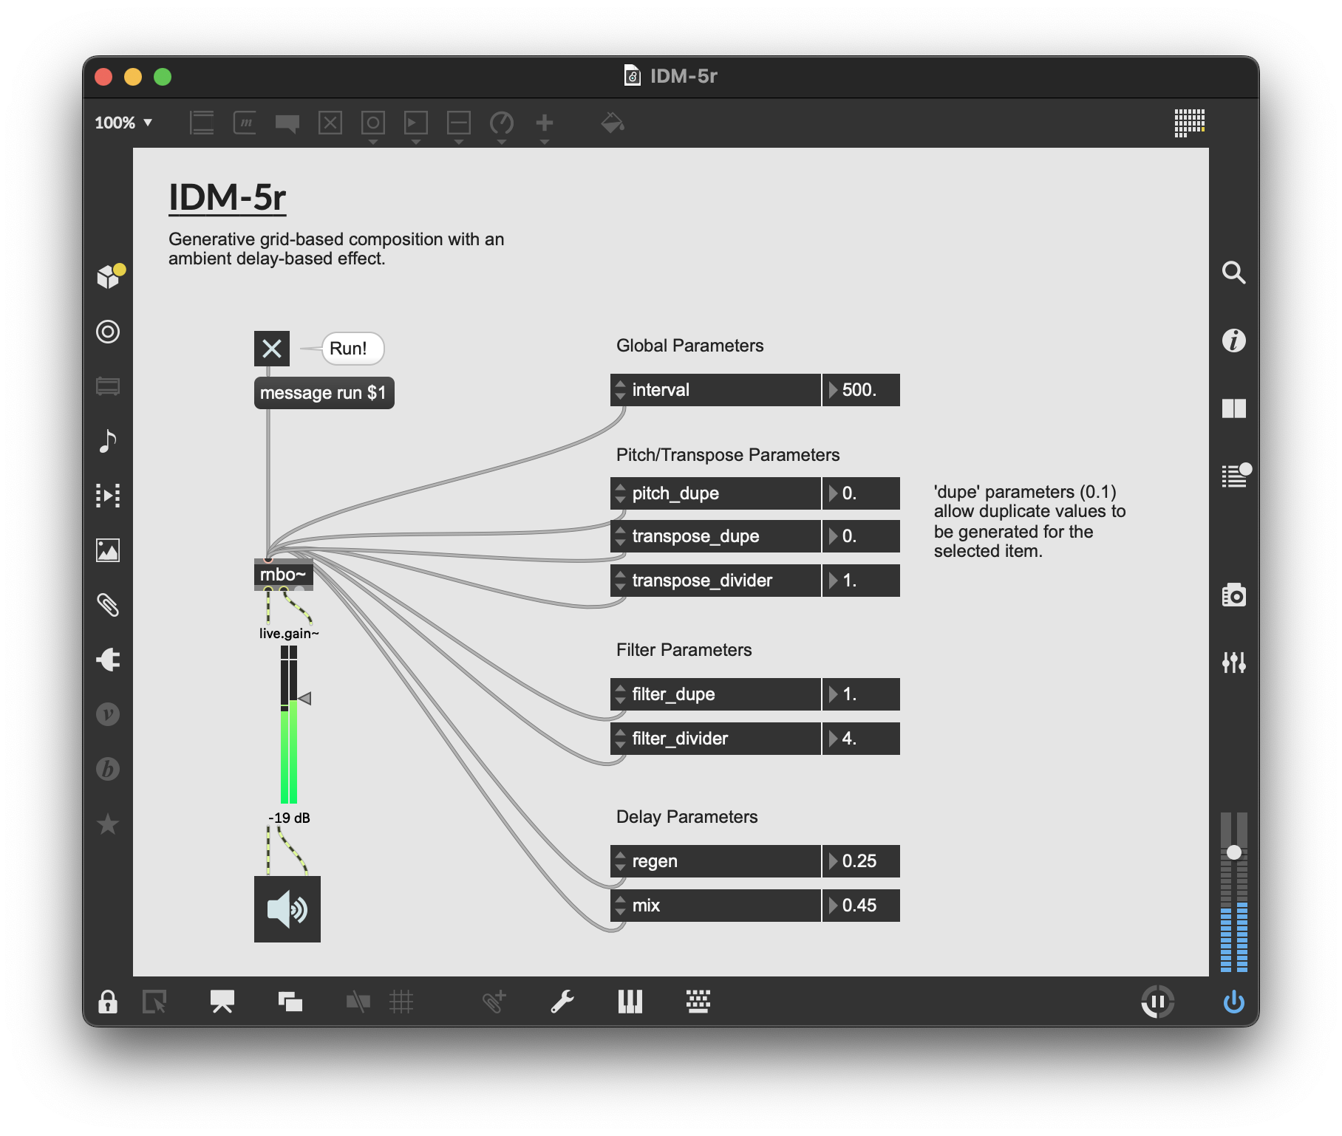Open the mixer sliders icon

coord(1233,663)
